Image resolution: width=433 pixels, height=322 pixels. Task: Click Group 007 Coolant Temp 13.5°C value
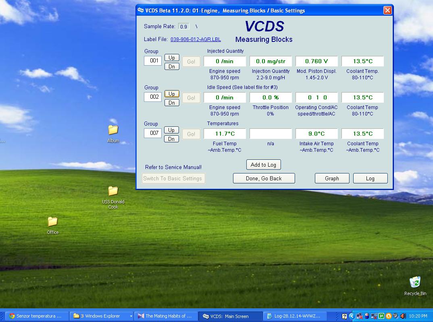point(362,134)
